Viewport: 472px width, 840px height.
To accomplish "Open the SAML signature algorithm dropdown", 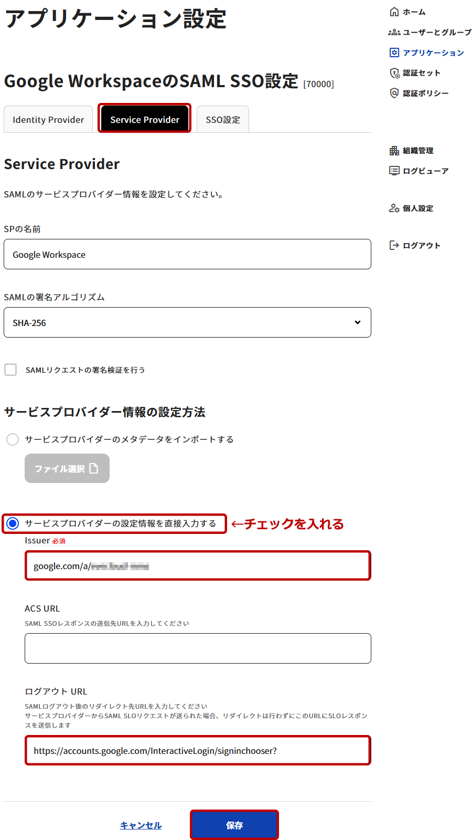I will coord(187,322).
